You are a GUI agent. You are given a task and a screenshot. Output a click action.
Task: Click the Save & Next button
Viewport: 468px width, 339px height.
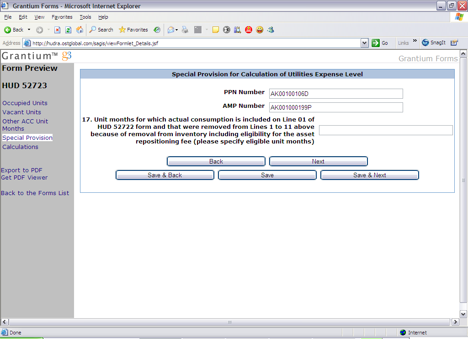(369, 175)
